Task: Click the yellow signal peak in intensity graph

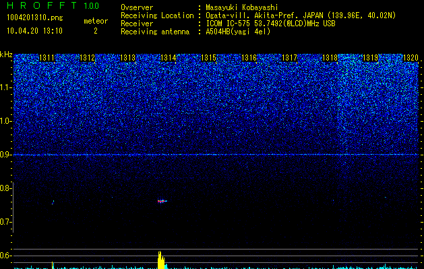Action: point(161,260)
